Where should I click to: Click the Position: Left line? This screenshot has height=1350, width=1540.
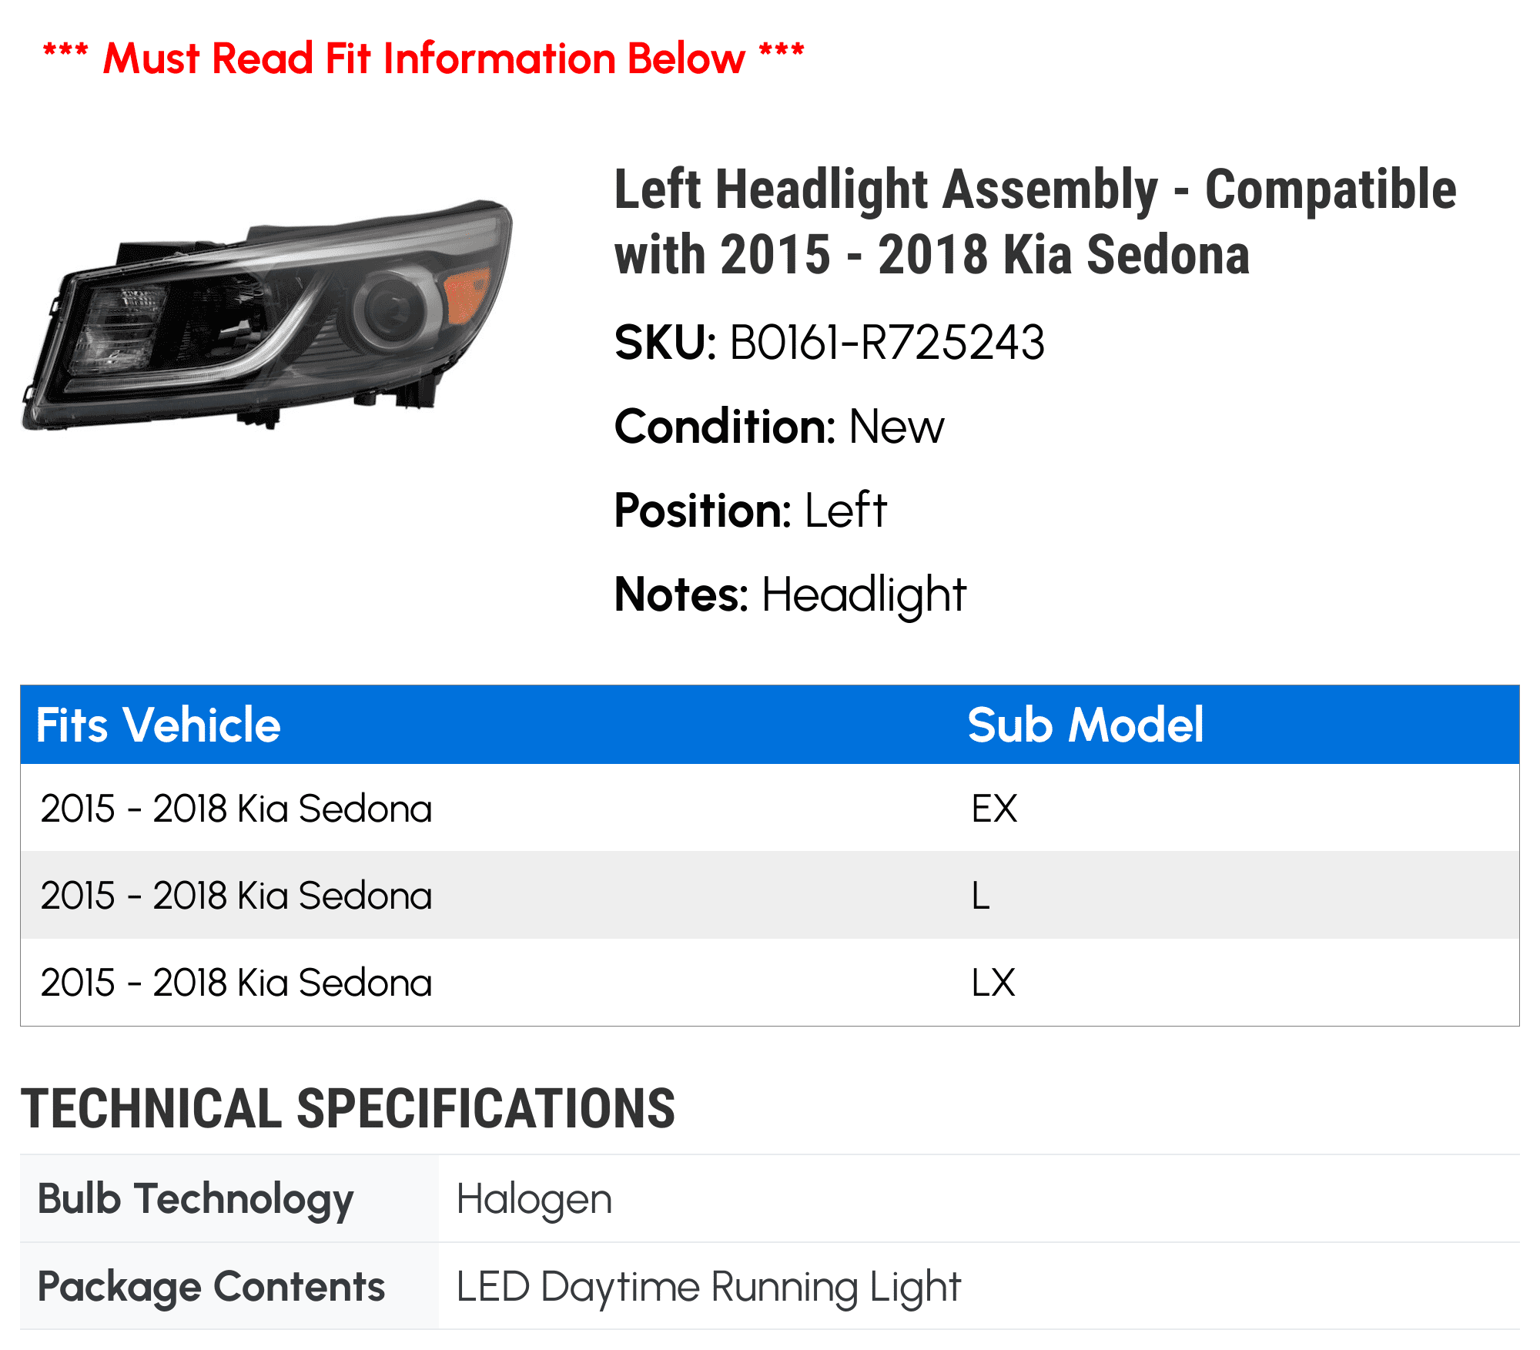(750, 511)
